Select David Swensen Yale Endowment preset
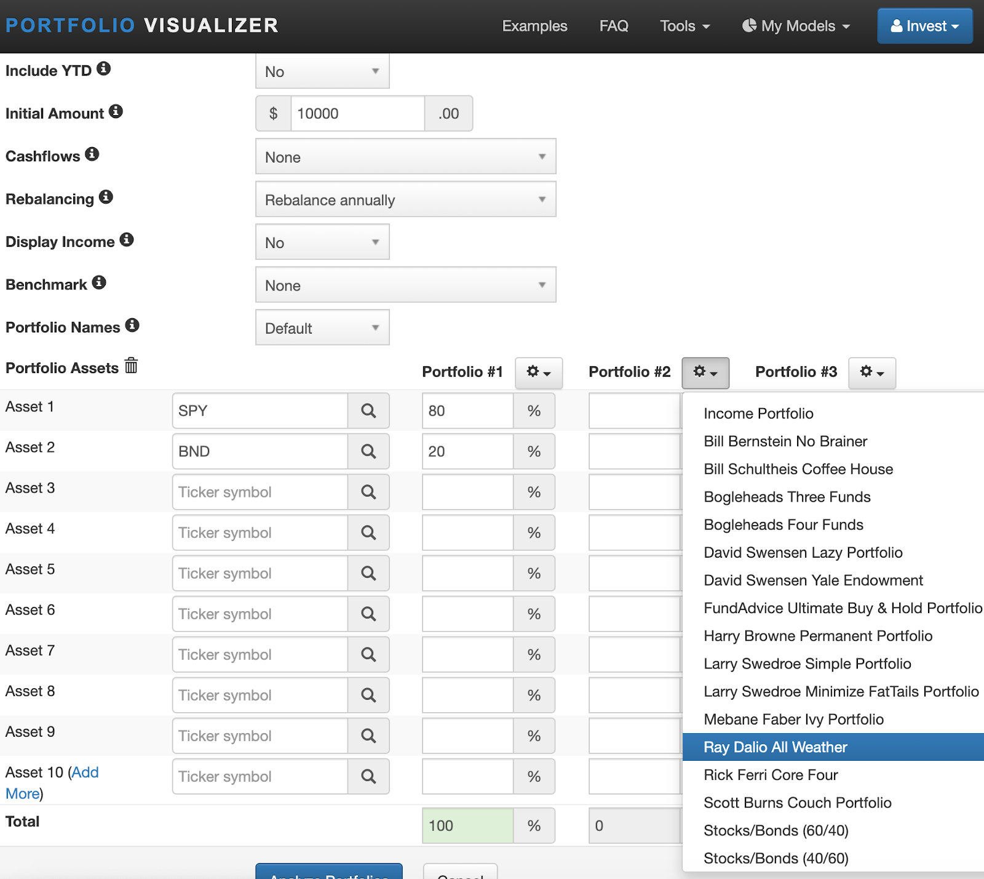984x879 pixels. click(x=833, y=580)
